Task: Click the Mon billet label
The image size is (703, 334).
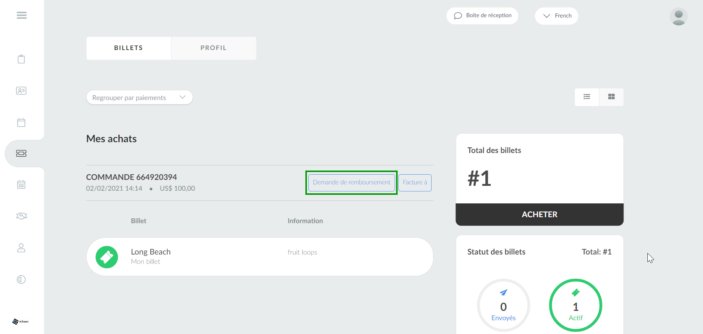Action: (146, 262)
